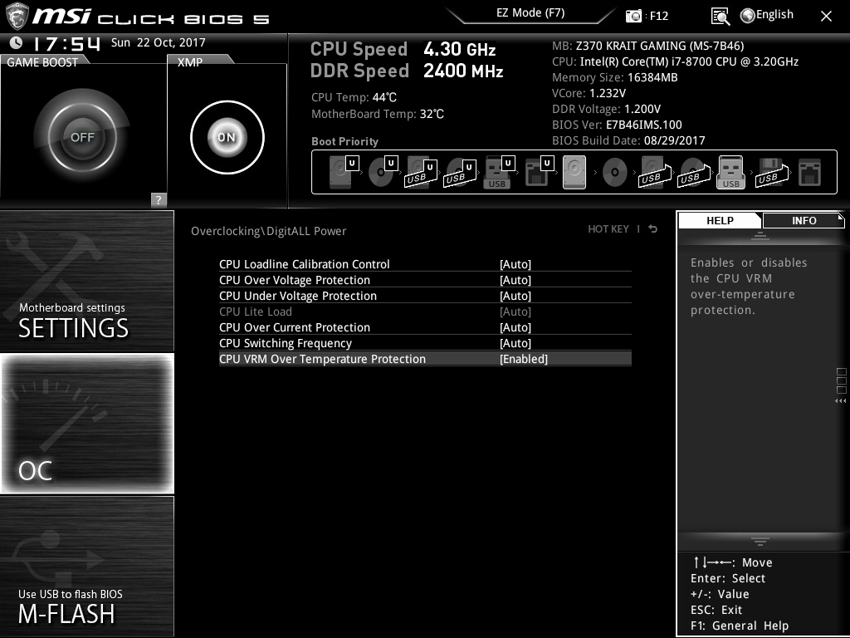Click the MSI dragon shield logo

pos(16,17)
